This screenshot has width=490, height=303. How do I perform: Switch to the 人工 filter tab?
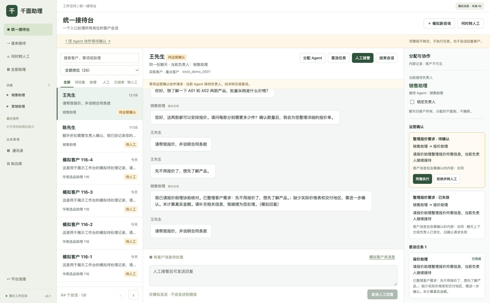106,82
